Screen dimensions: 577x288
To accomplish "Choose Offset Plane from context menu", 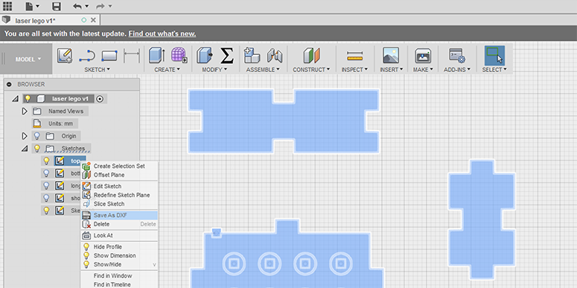I will tap(119, 175).
